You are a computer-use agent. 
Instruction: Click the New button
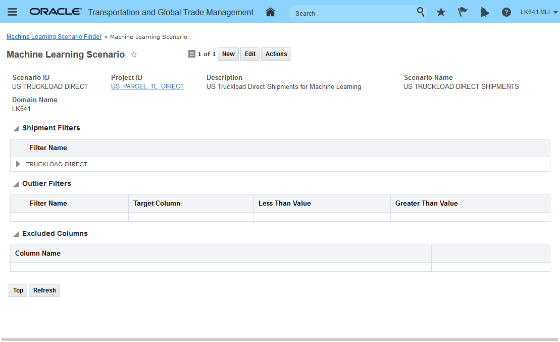228,54
